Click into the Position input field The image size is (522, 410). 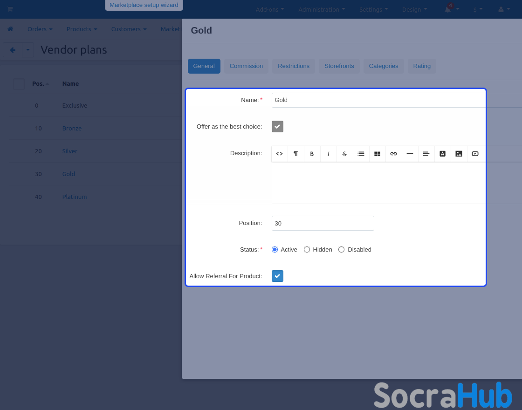tap(323, 223)
